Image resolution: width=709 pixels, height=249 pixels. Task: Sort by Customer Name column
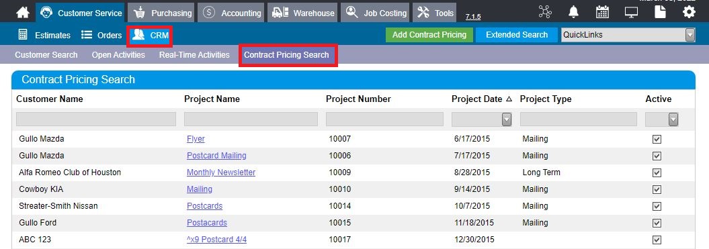pos(50,99)
